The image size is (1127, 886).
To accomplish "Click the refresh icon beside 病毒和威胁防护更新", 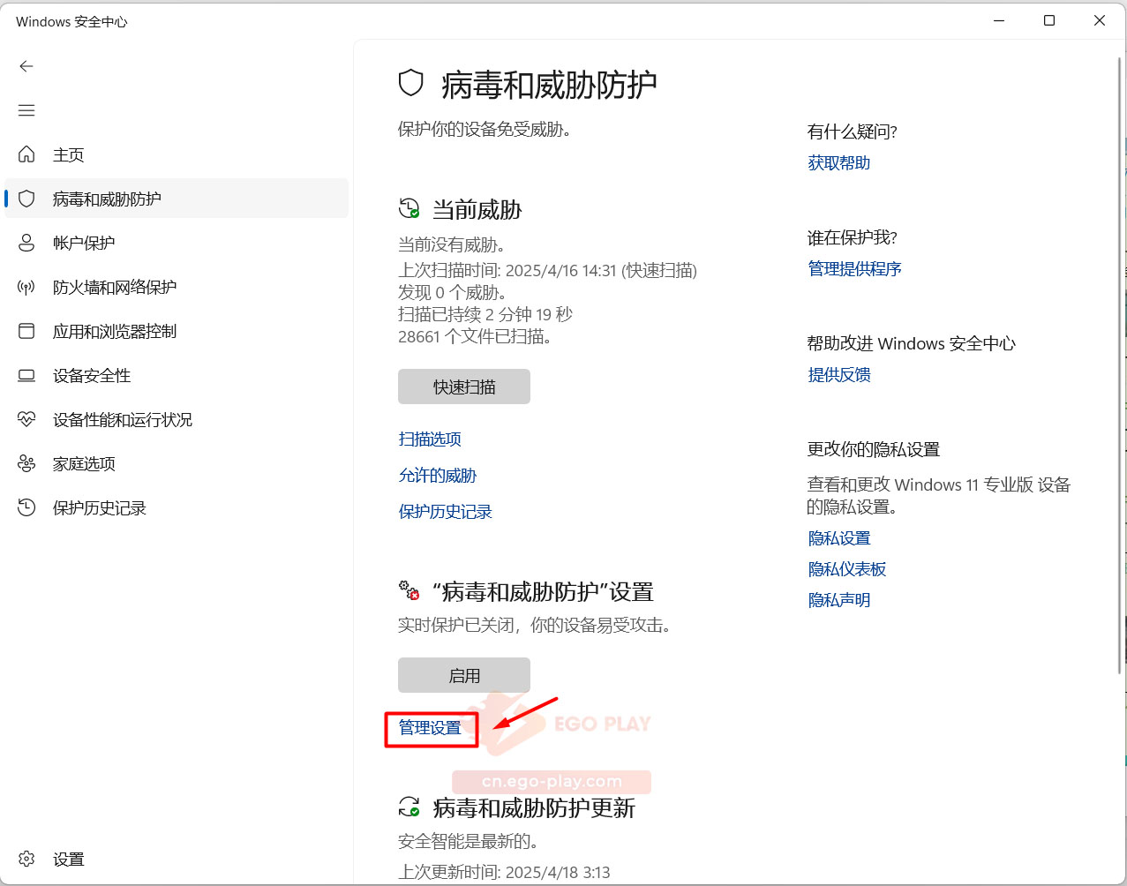I will pyautogui.click(x=409, y=807).
